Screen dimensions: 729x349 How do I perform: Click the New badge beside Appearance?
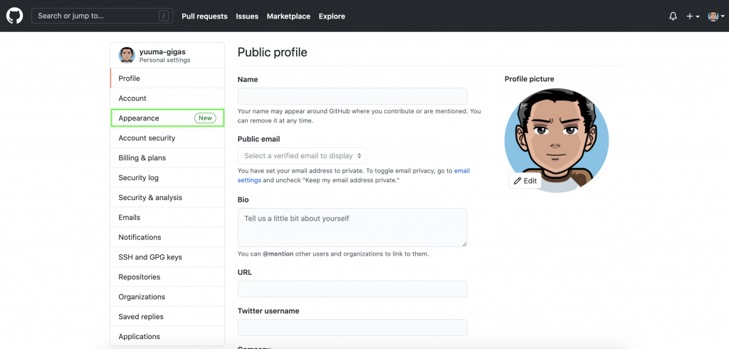coord(205,118)
